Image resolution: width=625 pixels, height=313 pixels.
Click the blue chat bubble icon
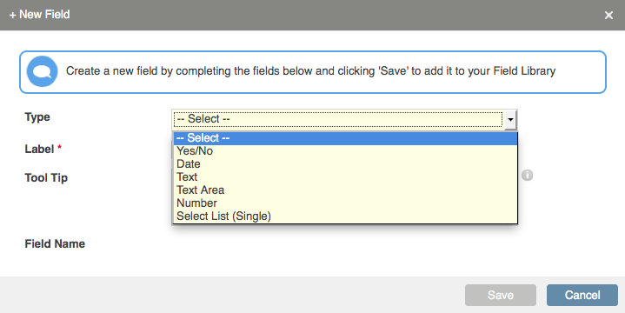[43, 71]
